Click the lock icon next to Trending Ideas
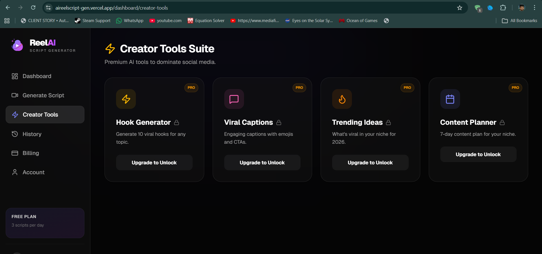542x254 pixels. click(388, 122)
